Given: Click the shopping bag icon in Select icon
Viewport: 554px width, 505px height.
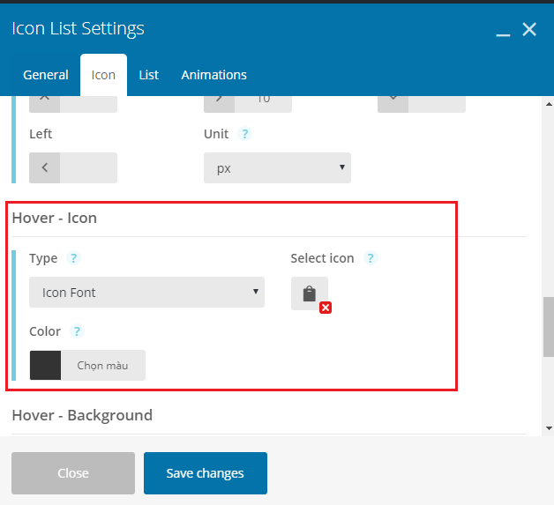Looking at the screenshot, I should coord(309,293).
